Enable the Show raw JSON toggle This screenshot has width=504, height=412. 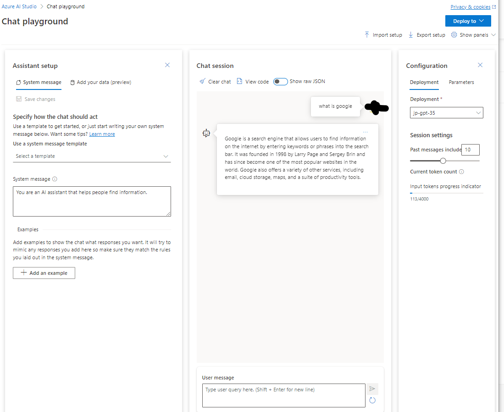coord(280,81)
